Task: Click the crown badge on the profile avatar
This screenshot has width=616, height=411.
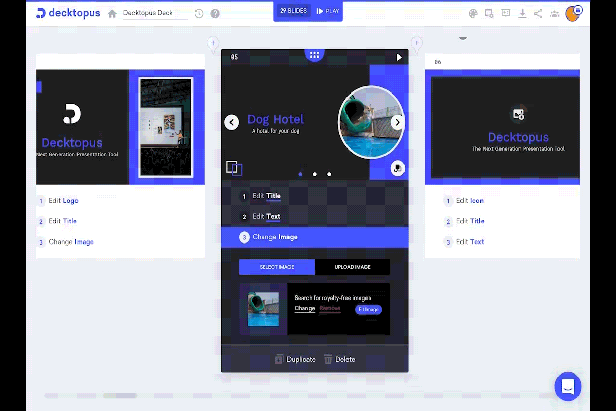Action: click(x=579, y=9)
